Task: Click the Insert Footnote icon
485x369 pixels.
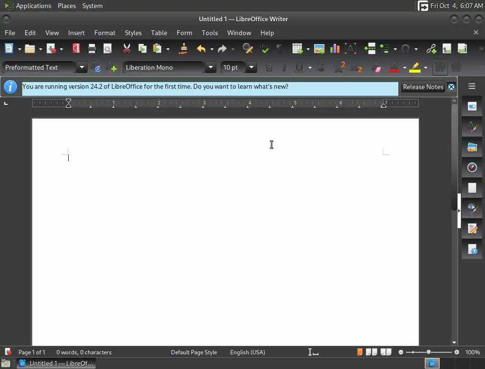Action: (447, 49)
